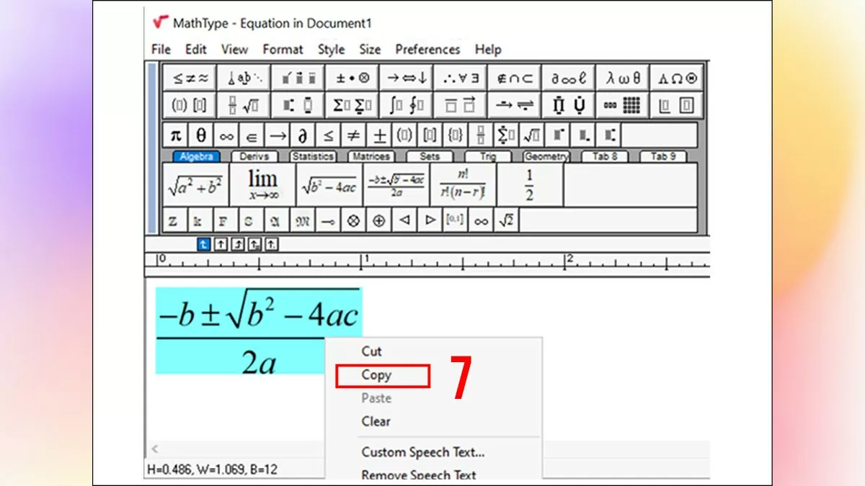The height and width of the screenshot is (486, 865).
Task: Insert the element-of symbol
Action: click(x=253, y=135)
